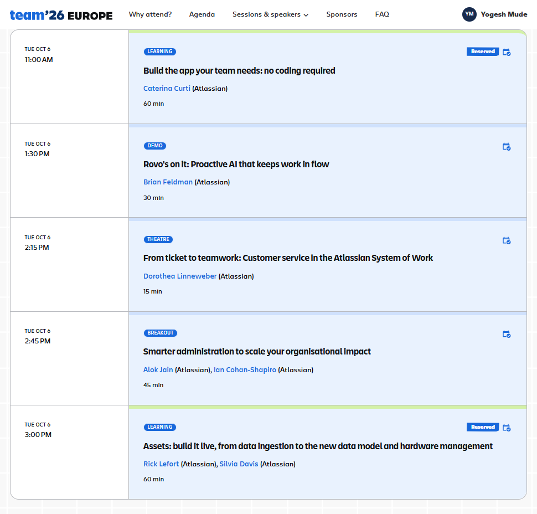The height and width of the screenshot is (514, 537).
Task: Open the YM user avatar
Action: tap(469, 14)
